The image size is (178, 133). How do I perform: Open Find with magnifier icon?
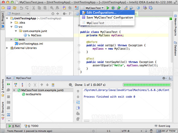pos(52,8)
